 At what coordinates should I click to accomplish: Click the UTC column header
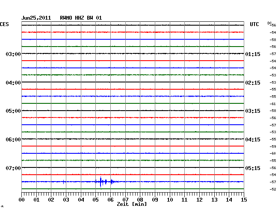click(254, 24)
